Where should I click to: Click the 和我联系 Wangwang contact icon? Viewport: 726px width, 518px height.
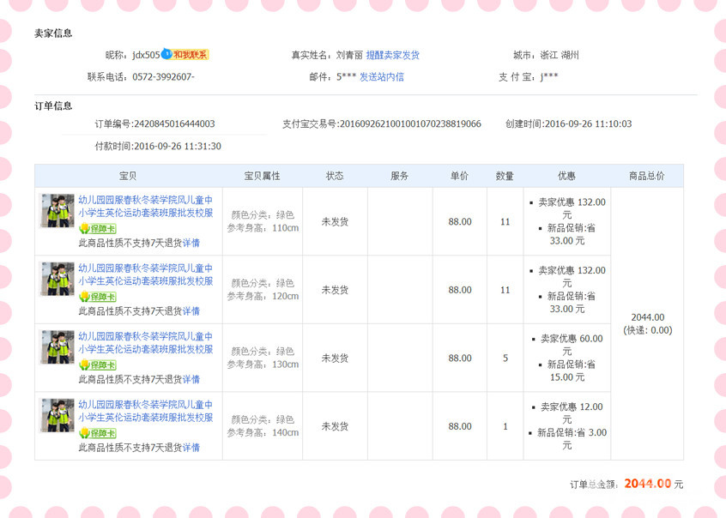coord(185,55)
